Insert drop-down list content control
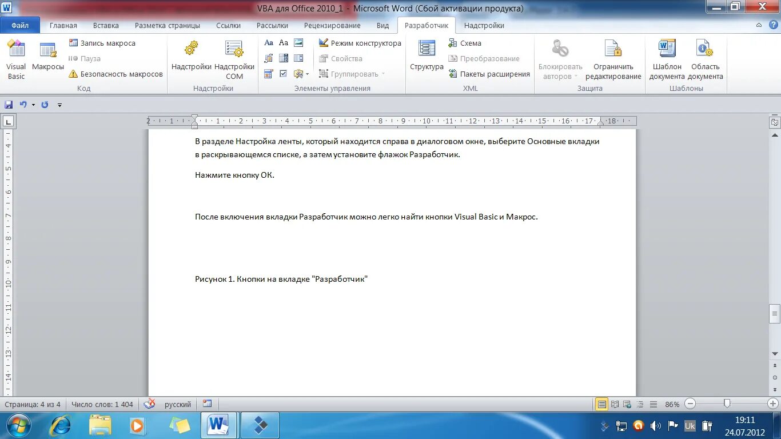 coord(298,58)
